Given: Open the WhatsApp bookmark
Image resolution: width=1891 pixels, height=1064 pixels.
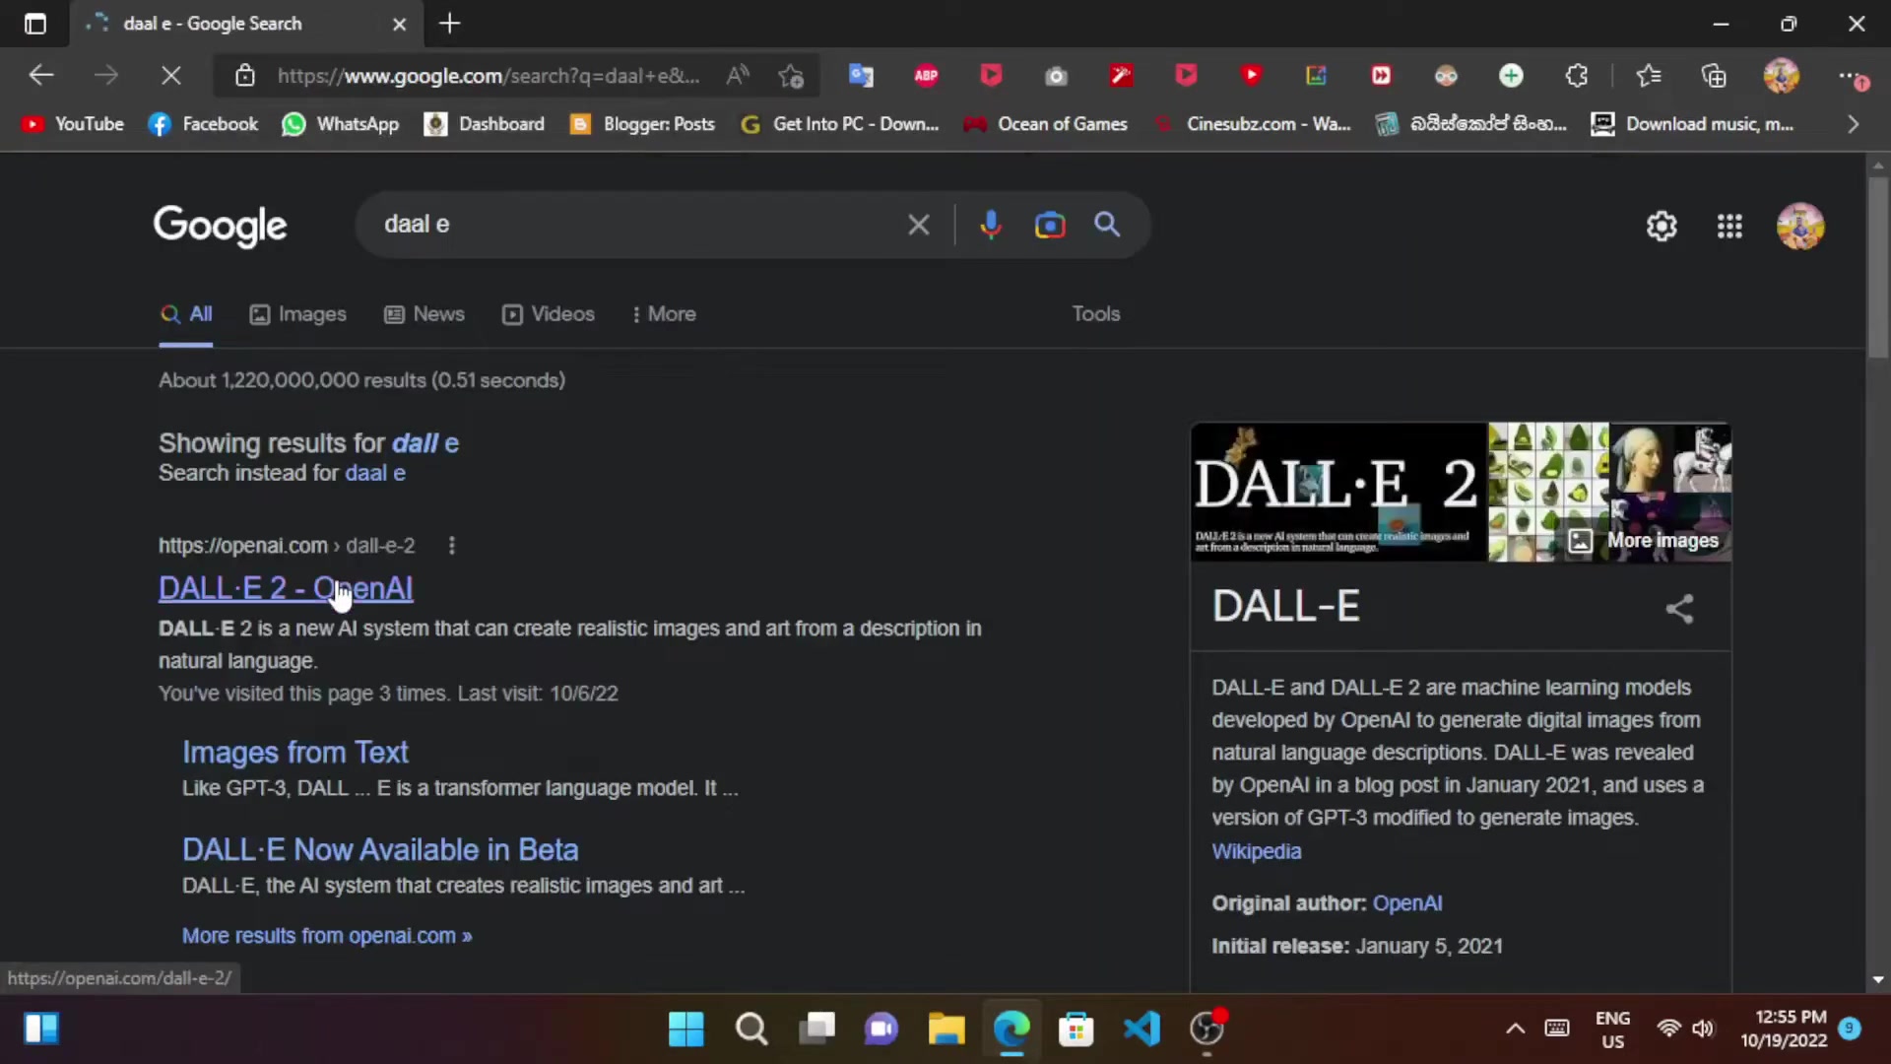Looking at the screenshot, I should point(341,124).
